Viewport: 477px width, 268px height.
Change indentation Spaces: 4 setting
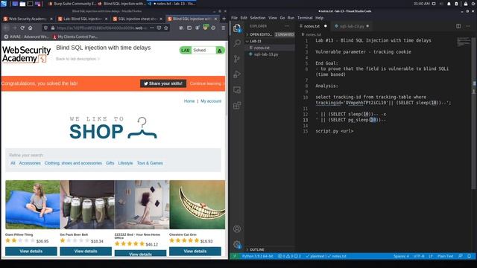[x=401, y=256]
